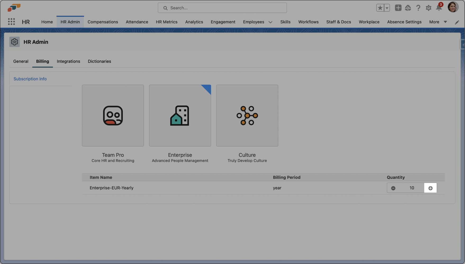Click the edit navigation pencil icon
Image resolution: width=465 pixels, height=264 pixels.
pos(457,22)
